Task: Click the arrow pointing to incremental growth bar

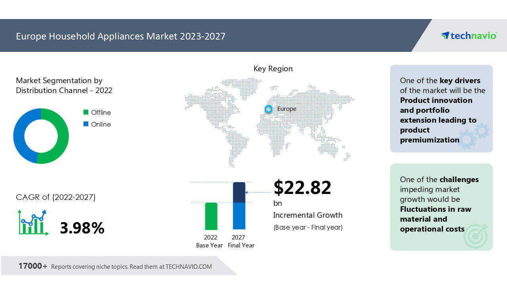Action: tap(258, 193)
